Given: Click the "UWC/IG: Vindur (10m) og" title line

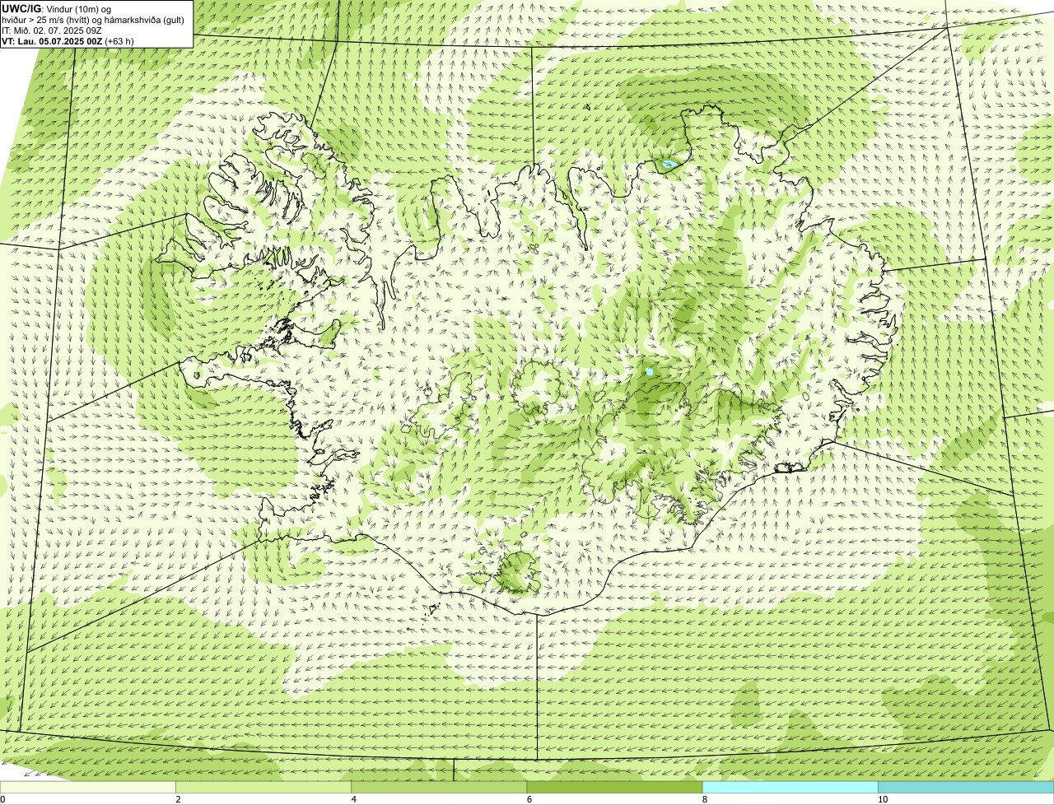Looking at the screenshot, I should 57,8.
